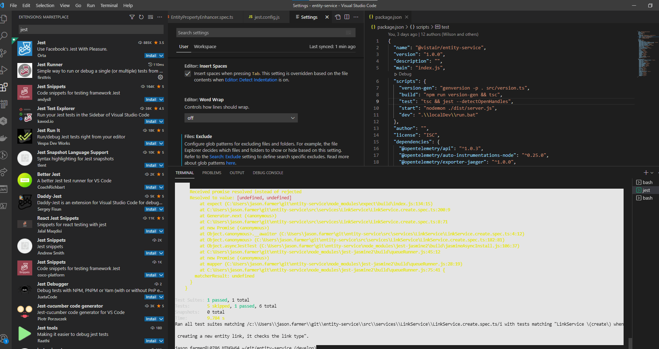
Task: Create a new terminal with plus icon
Action: pos(646,173)
